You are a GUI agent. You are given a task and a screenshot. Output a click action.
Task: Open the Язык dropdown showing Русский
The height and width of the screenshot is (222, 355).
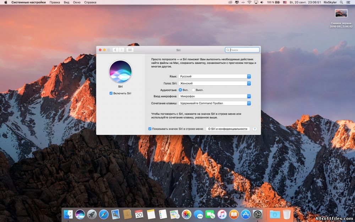click(215, 76)
